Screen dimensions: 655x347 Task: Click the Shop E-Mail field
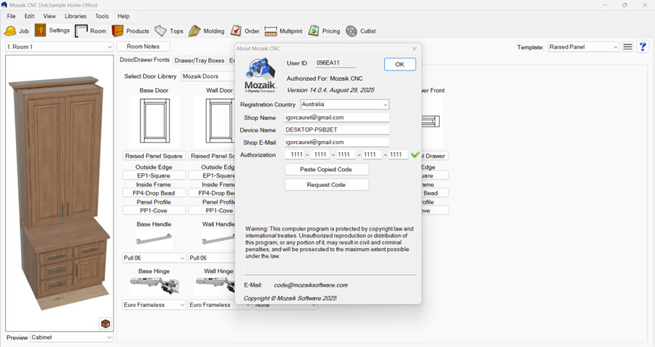click(337, 143)
